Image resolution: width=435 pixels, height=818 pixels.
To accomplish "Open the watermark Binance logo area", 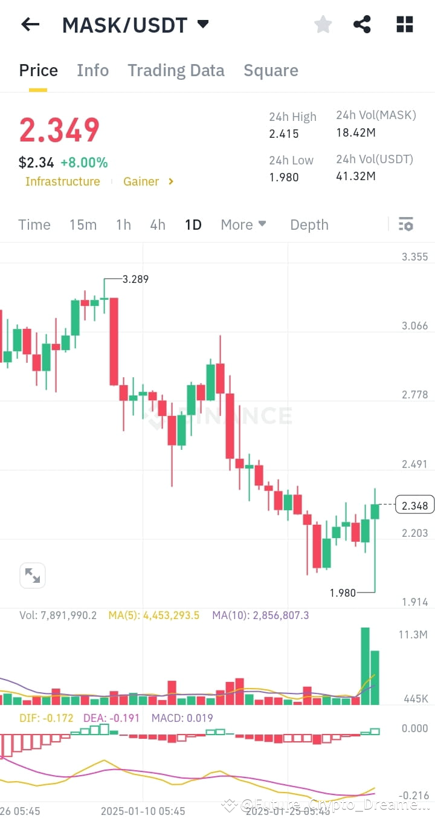I will (217, 416).
